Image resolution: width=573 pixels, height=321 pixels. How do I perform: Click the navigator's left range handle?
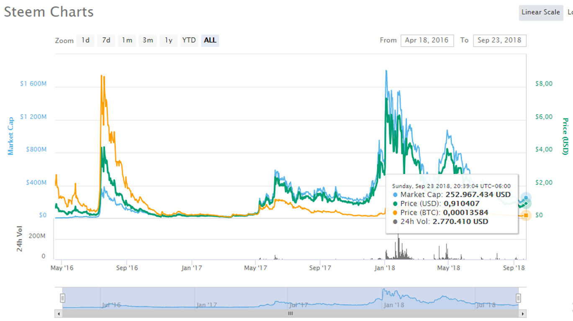click(x=62, y=298)
